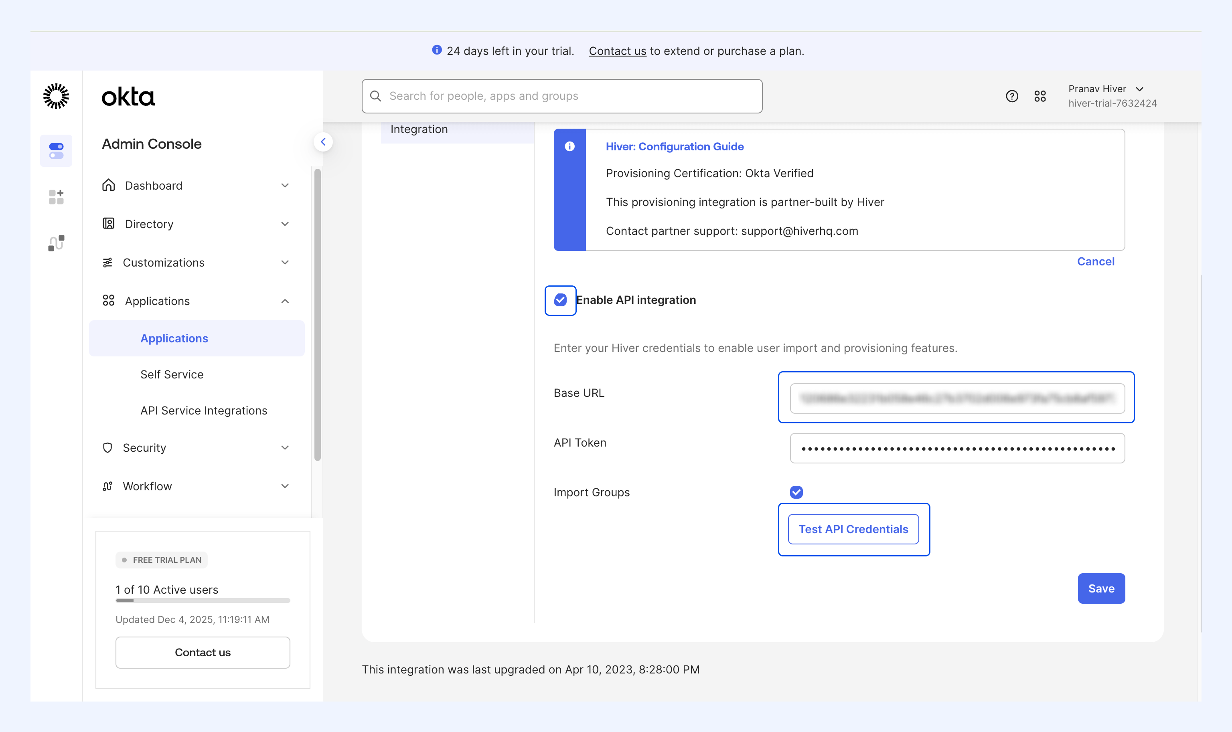This screenshot has width=1232, height=732.
Task: Click 'Provisioning Certification: Okta Verified' text
Action: [x=709, y=173]
